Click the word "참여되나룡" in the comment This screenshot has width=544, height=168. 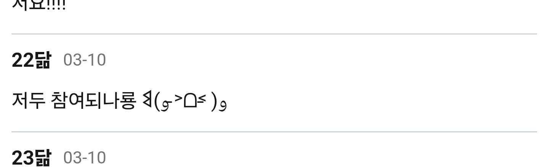click(x=93, y=100)
